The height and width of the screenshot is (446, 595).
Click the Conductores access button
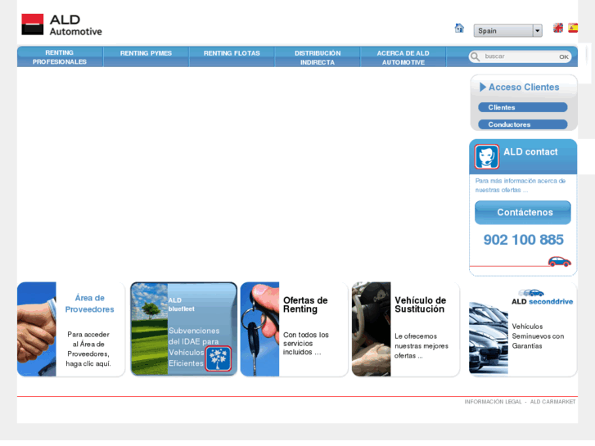point(523,124)
